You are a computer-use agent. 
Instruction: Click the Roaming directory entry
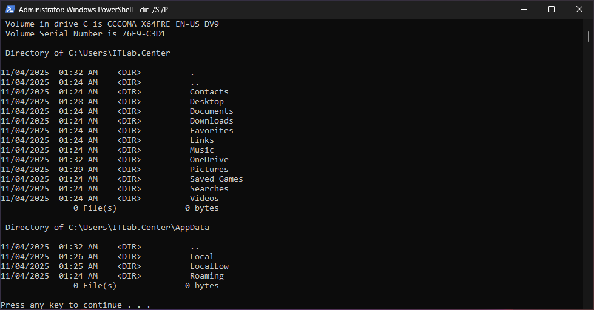[x=206, y=276]
